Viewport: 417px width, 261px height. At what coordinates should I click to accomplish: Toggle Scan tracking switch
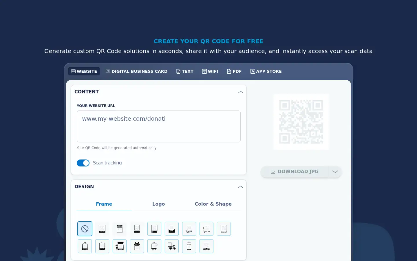point(83,163)
